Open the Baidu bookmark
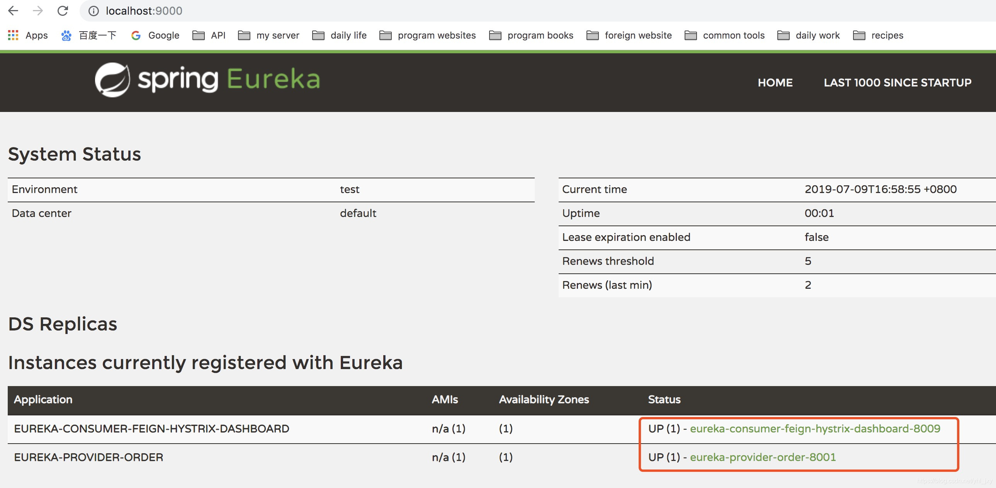Image resolution: width=996 pixels, height=488 pixels. coord(89,35)
